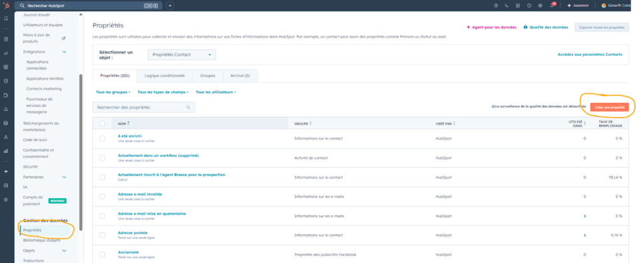The image size is (636, 263).
Task: Click the magnifier icon in properties search box
Action: point(188,107)
